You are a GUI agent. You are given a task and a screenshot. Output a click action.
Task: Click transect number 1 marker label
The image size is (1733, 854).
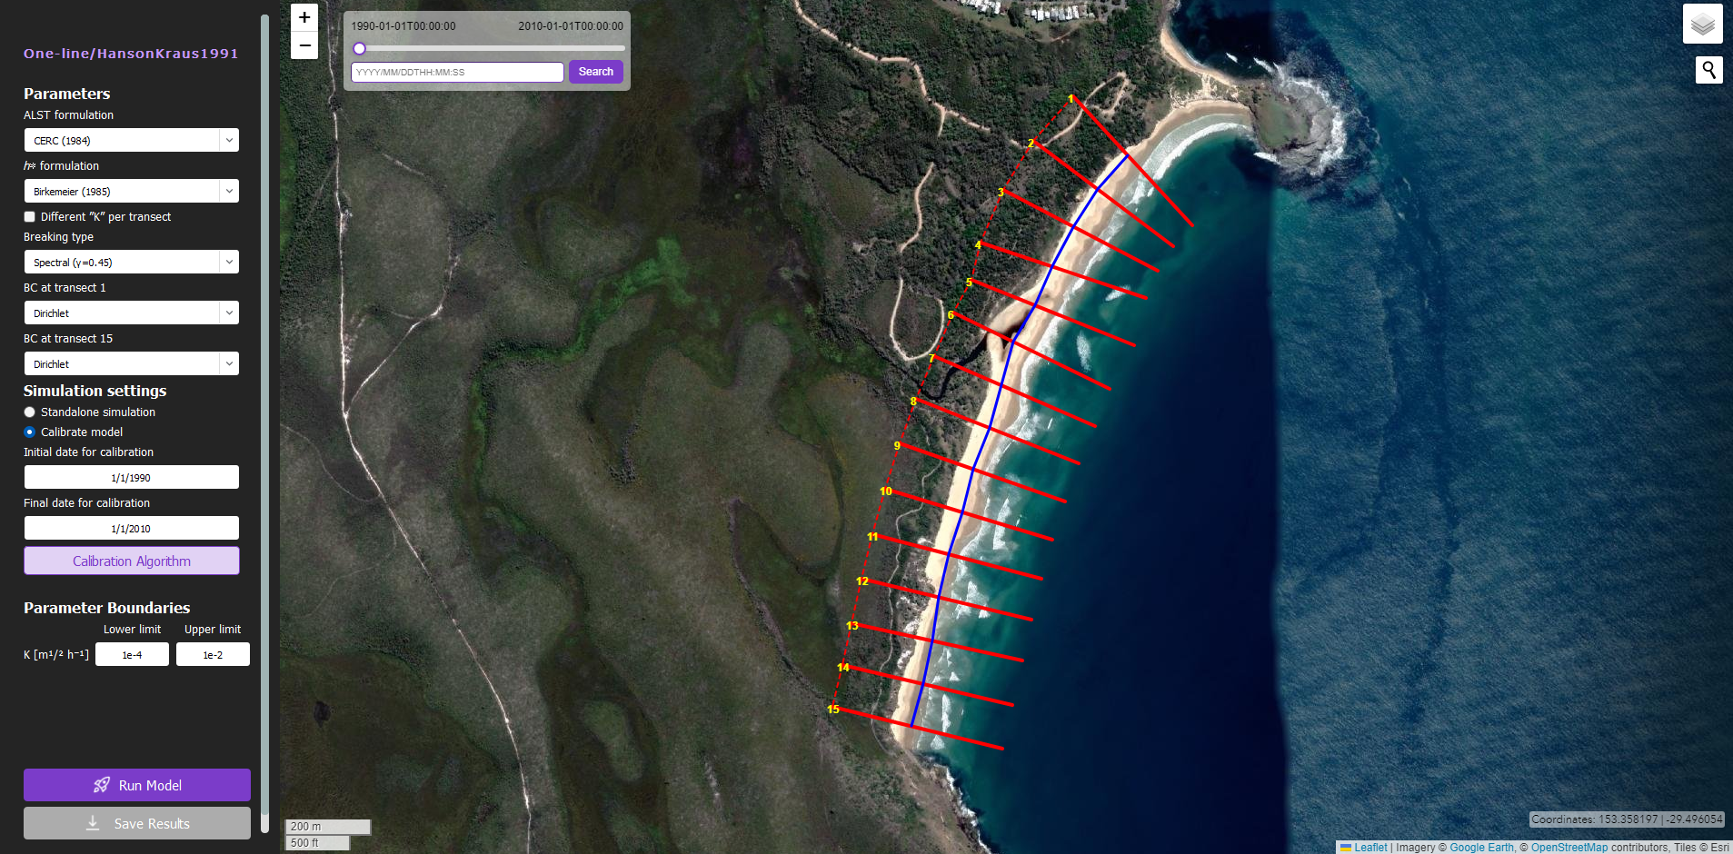click(x=1071, y=99)
